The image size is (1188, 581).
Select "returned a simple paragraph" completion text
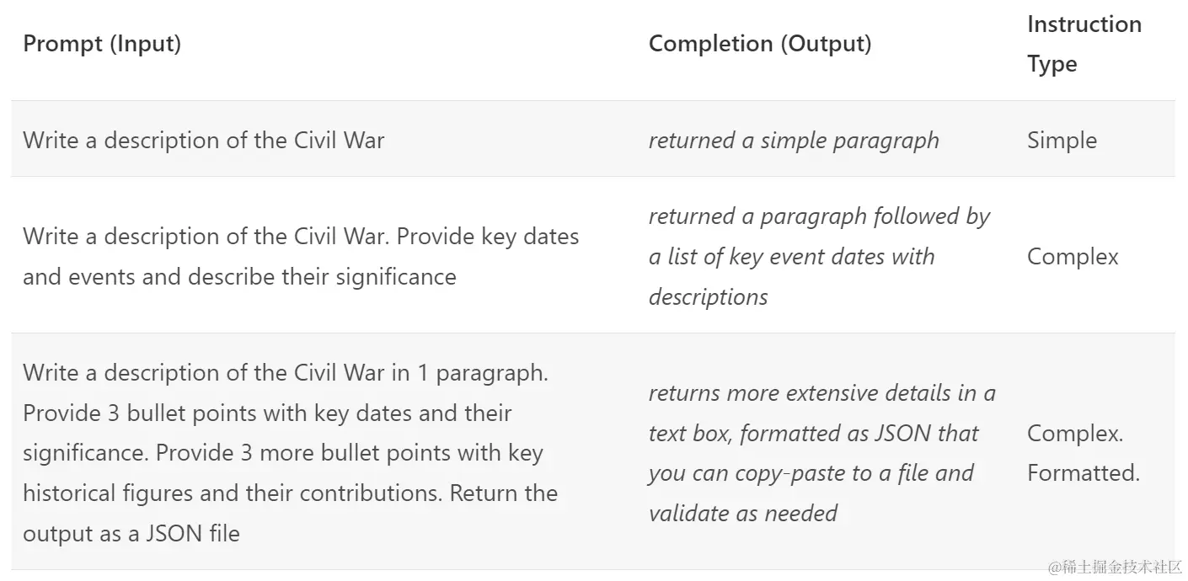coord(794,140)
